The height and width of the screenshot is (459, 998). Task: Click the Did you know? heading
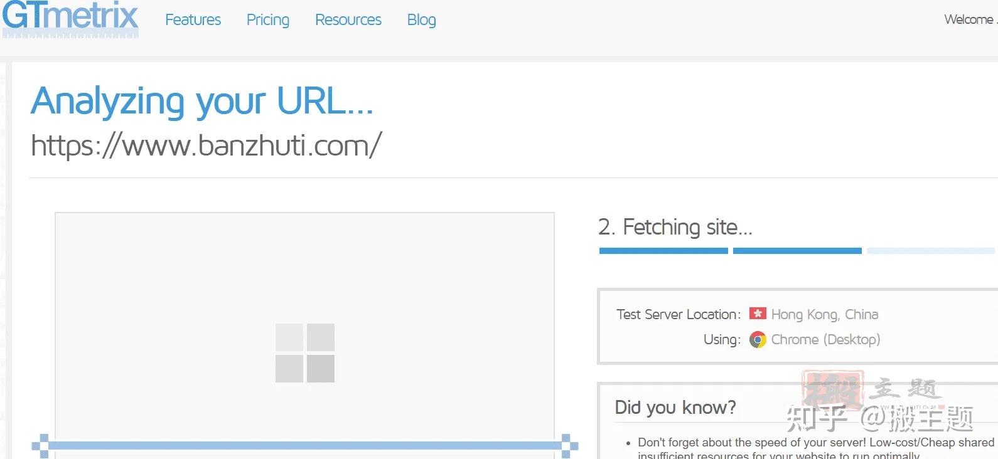click(675, 408)
